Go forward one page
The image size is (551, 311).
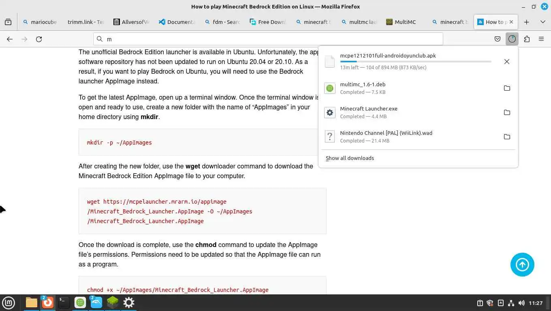(24, 39)
